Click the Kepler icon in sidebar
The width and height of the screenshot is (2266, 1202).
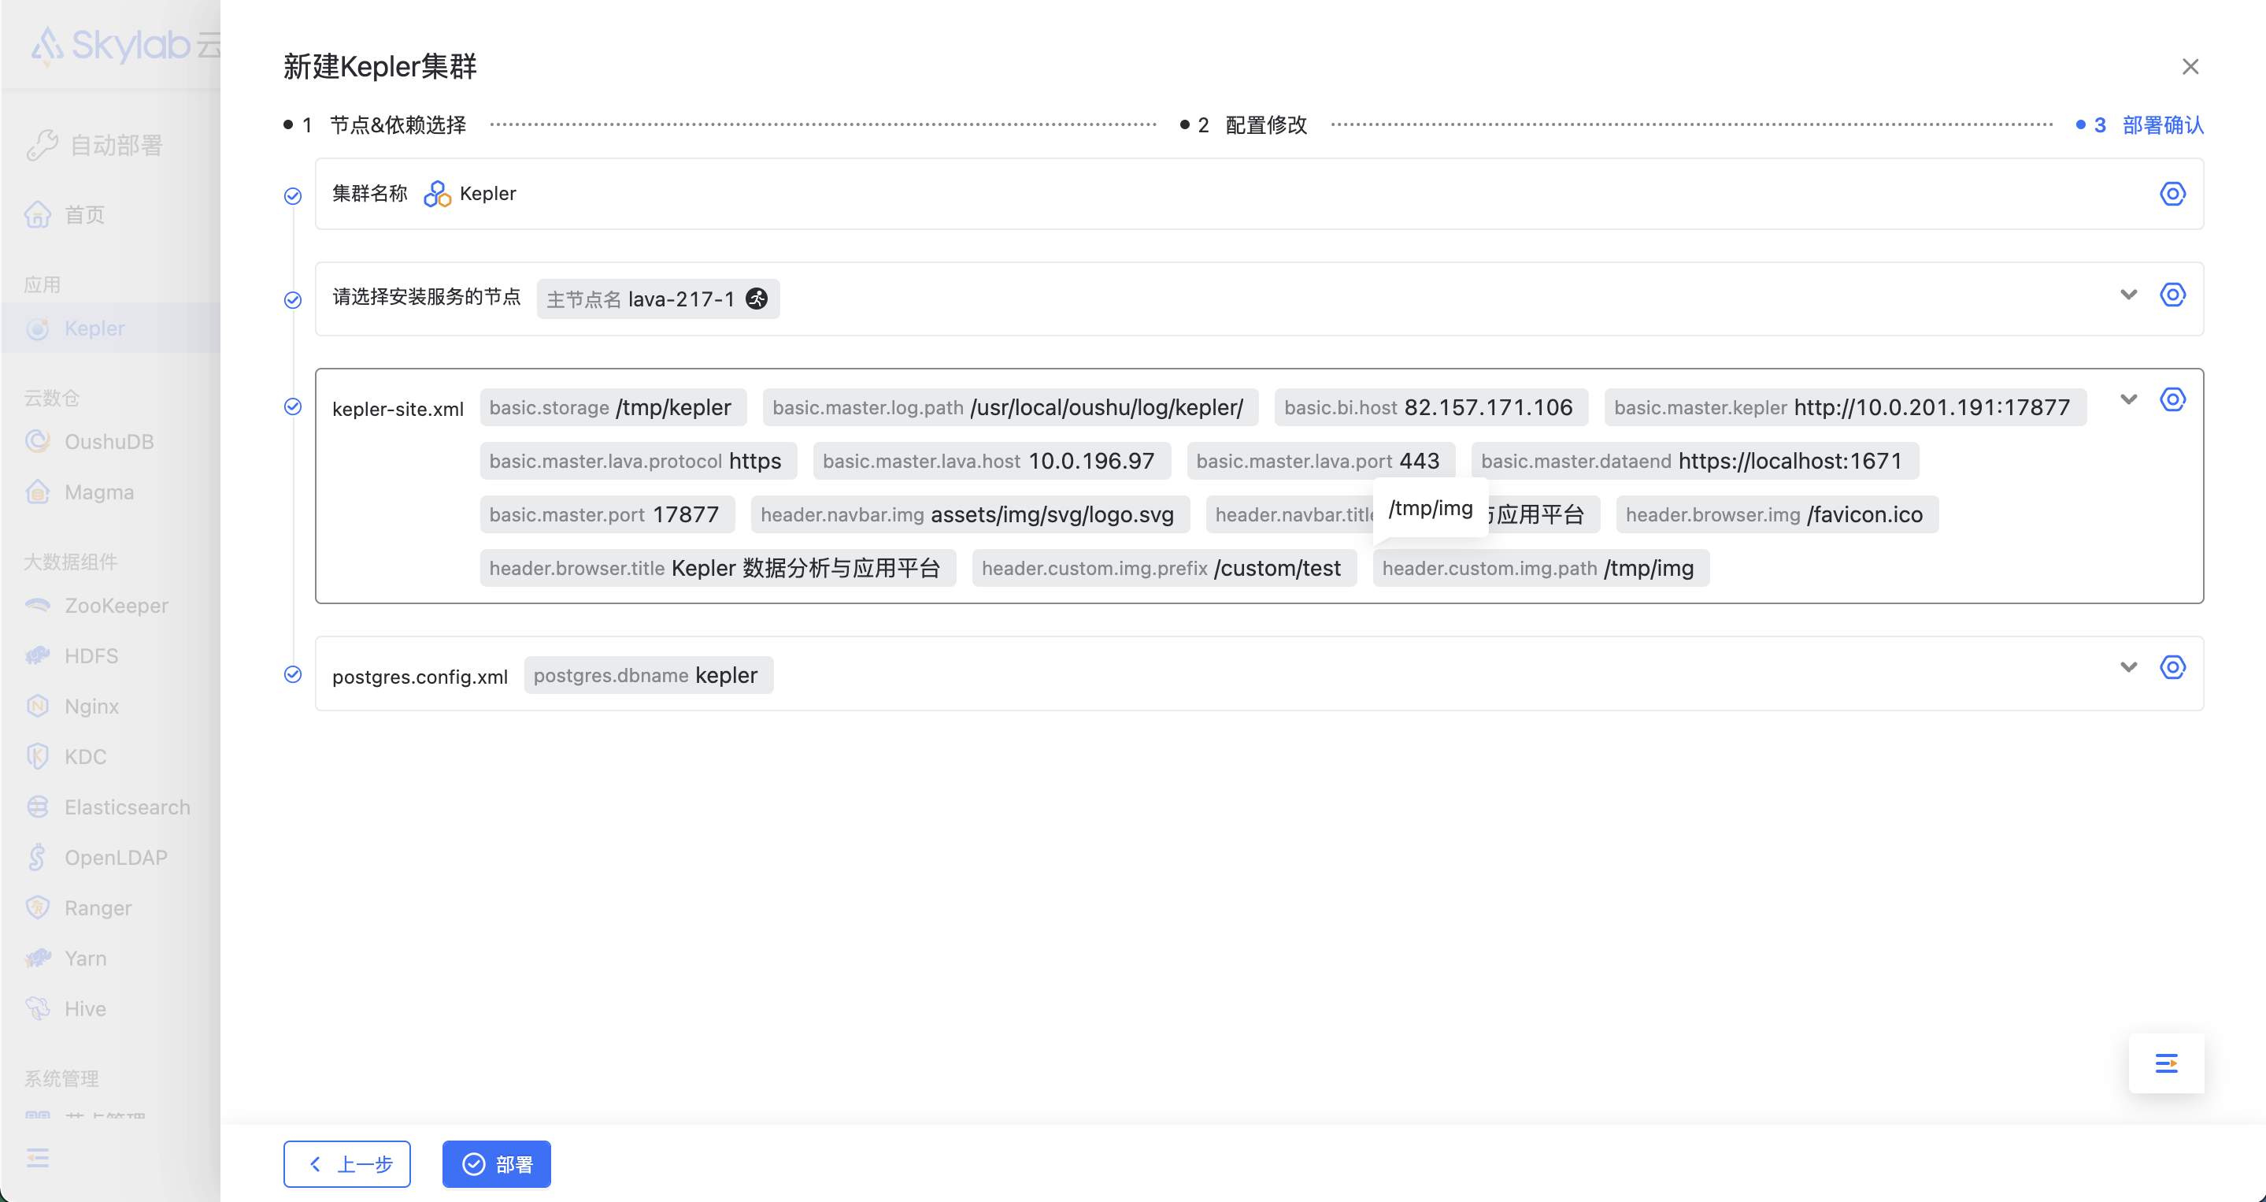[38, 328]
